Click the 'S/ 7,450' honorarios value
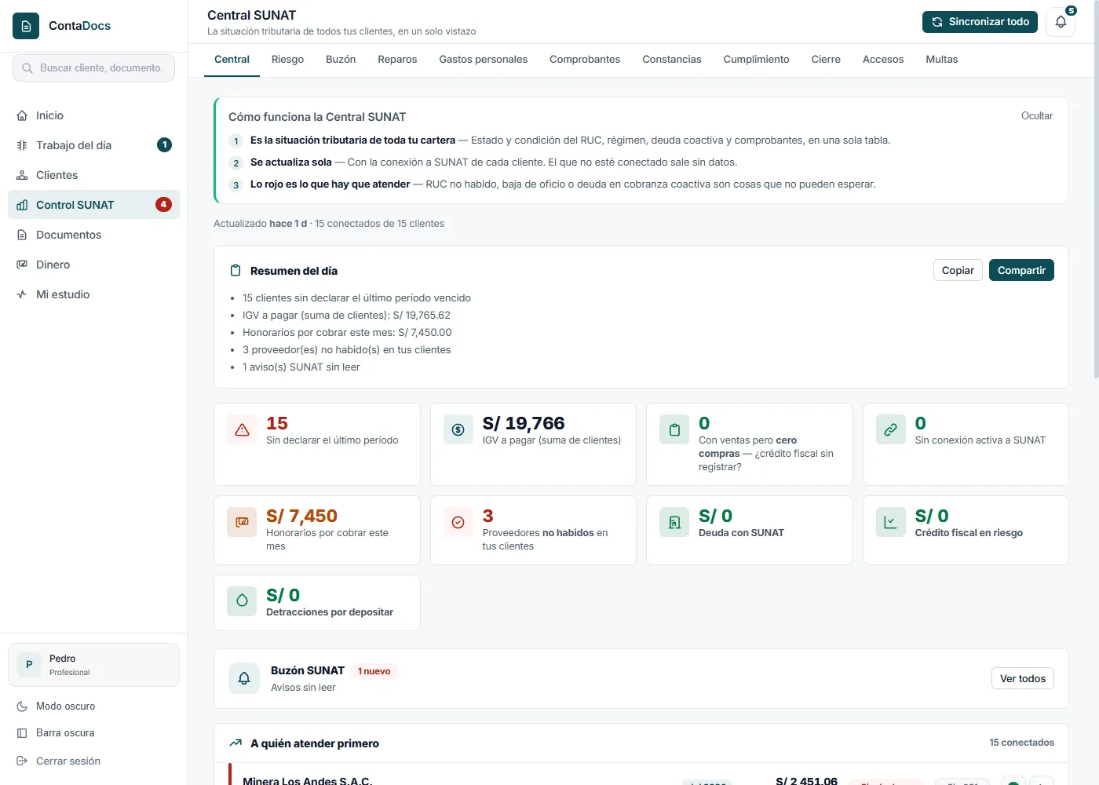Screen dimensions: 1099x785 301,516
